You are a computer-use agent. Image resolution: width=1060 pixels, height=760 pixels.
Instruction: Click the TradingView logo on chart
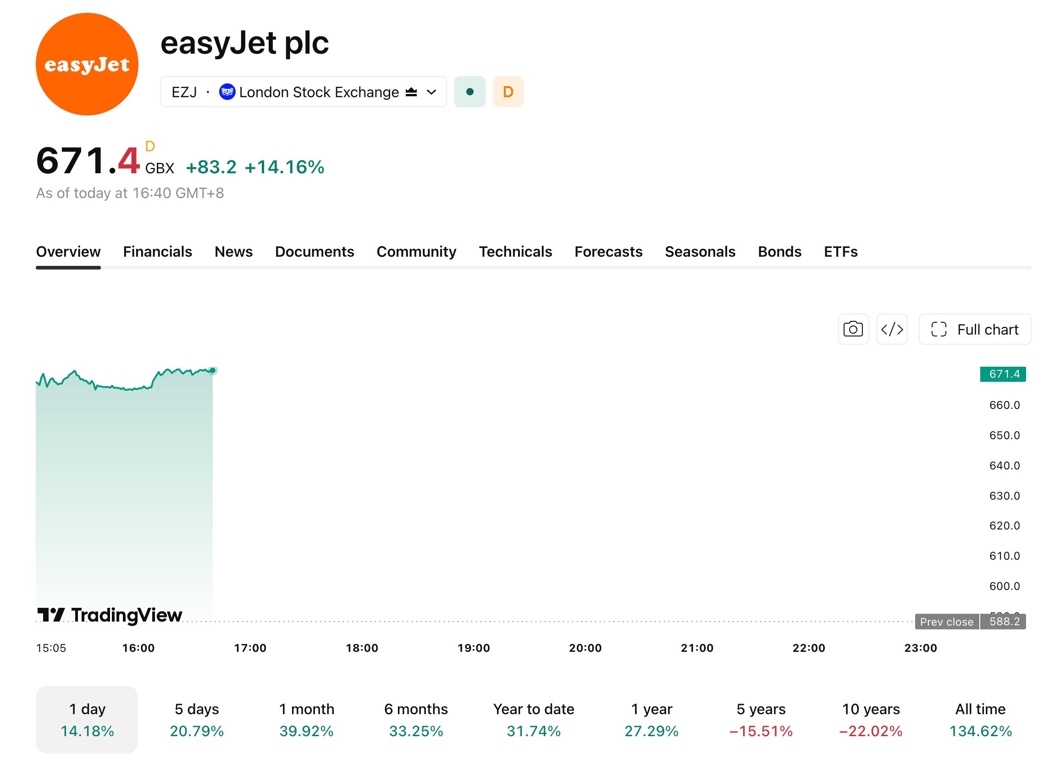pos(110,615)
